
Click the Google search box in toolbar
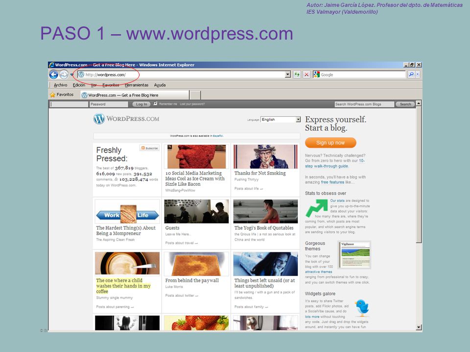pos(362,74)
